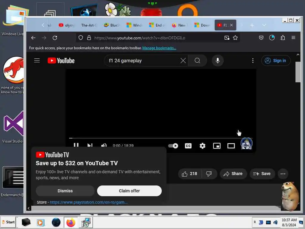
Task: Switch to the Wind tab
Action: 134,25
